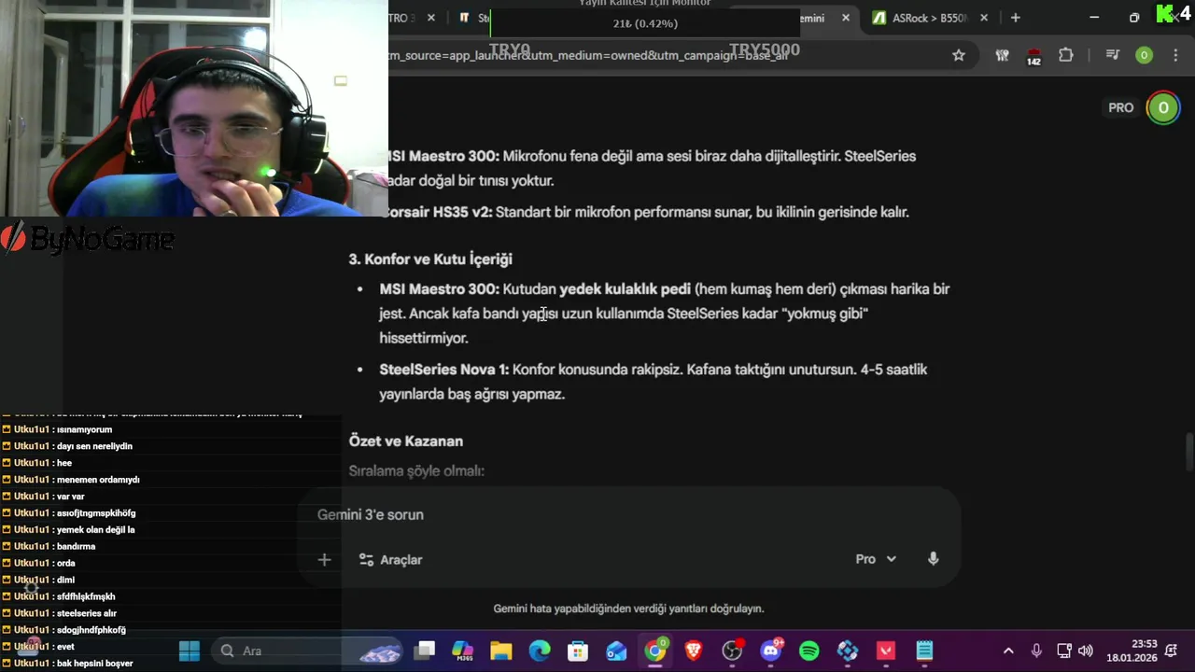This screenshot has width=1195, height=672.
Task: Click the green Chrome profile avatar in toolbar
Action: coord(1144,55)
